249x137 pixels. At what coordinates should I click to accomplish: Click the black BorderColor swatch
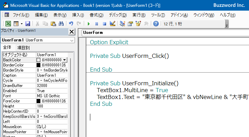38,65
